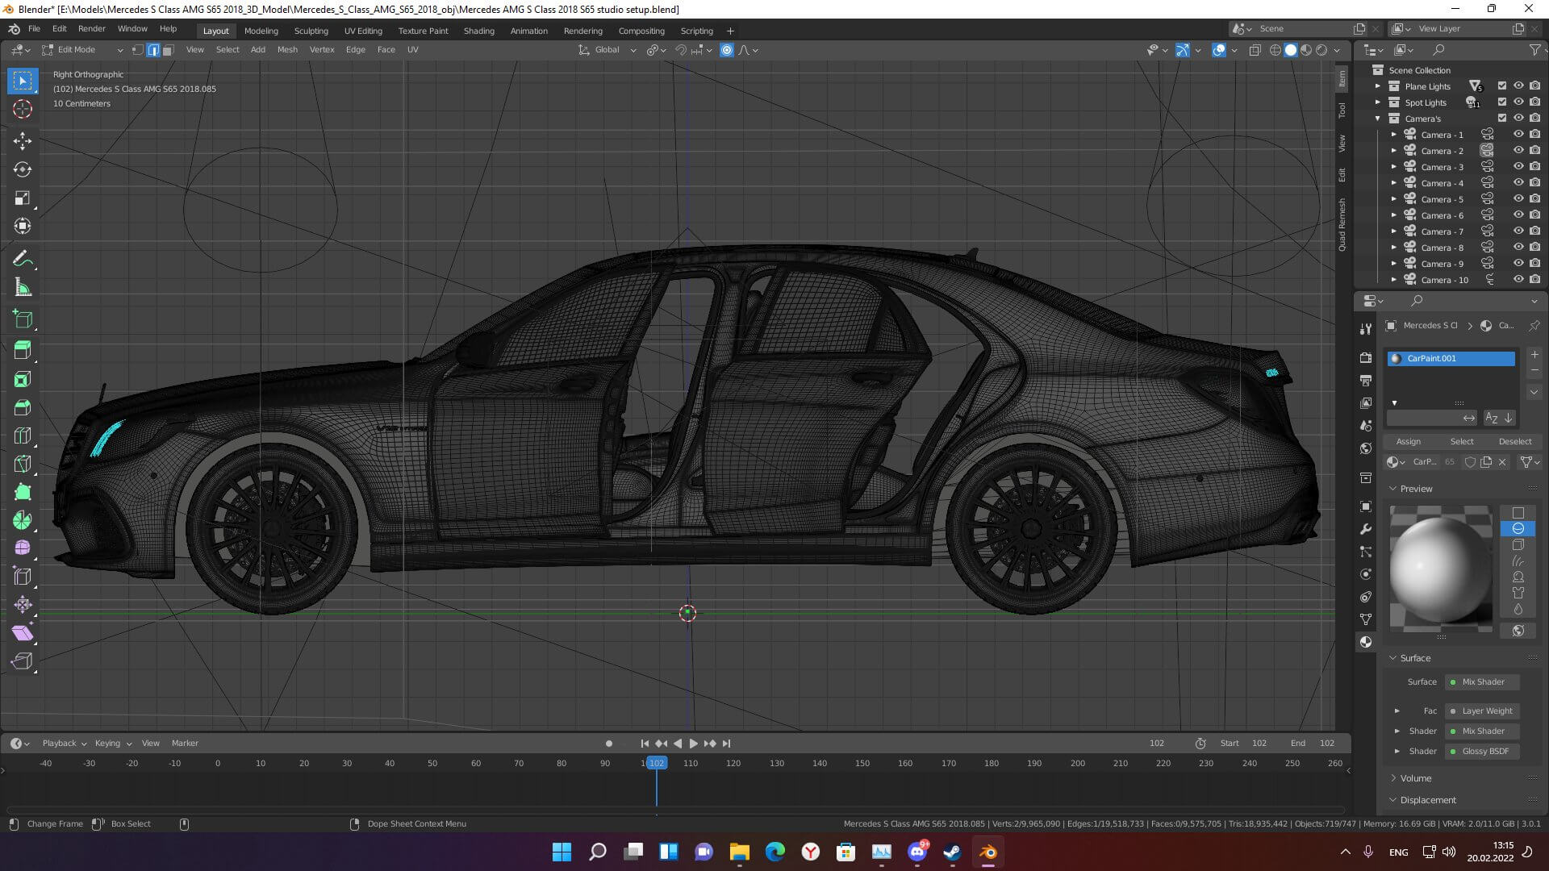Select the Annotate tool
The image size is (1549, 871).
(23, 259)
